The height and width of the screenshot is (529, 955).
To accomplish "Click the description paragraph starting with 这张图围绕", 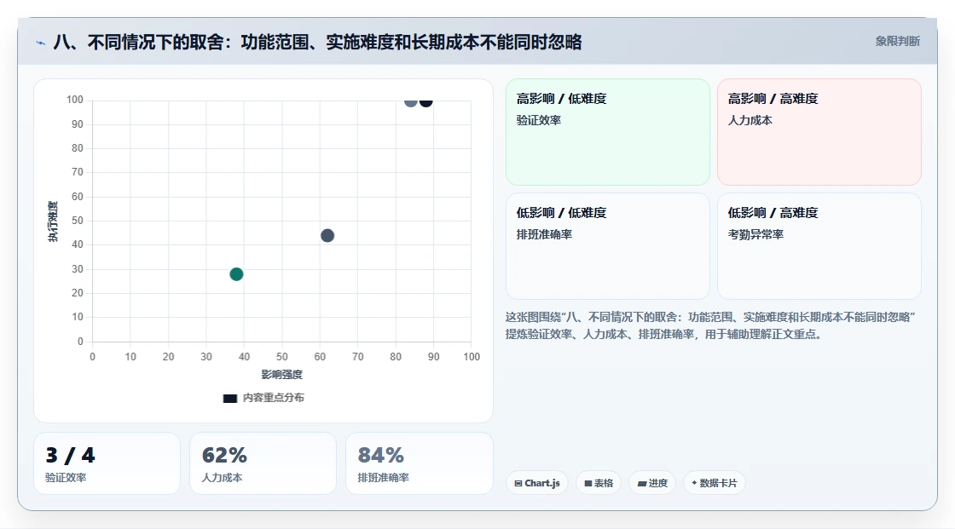I will (710, 325).
